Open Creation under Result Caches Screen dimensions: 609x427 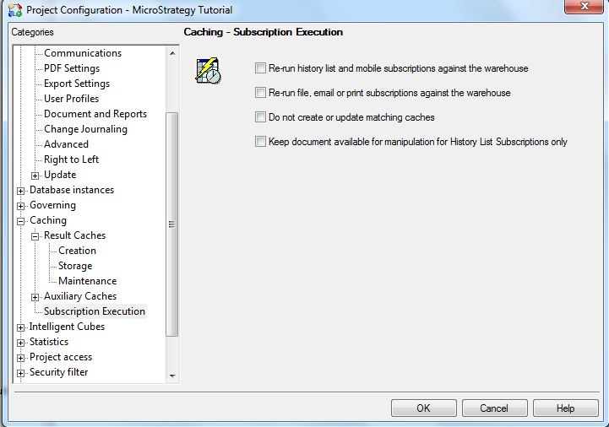[78, 251]
